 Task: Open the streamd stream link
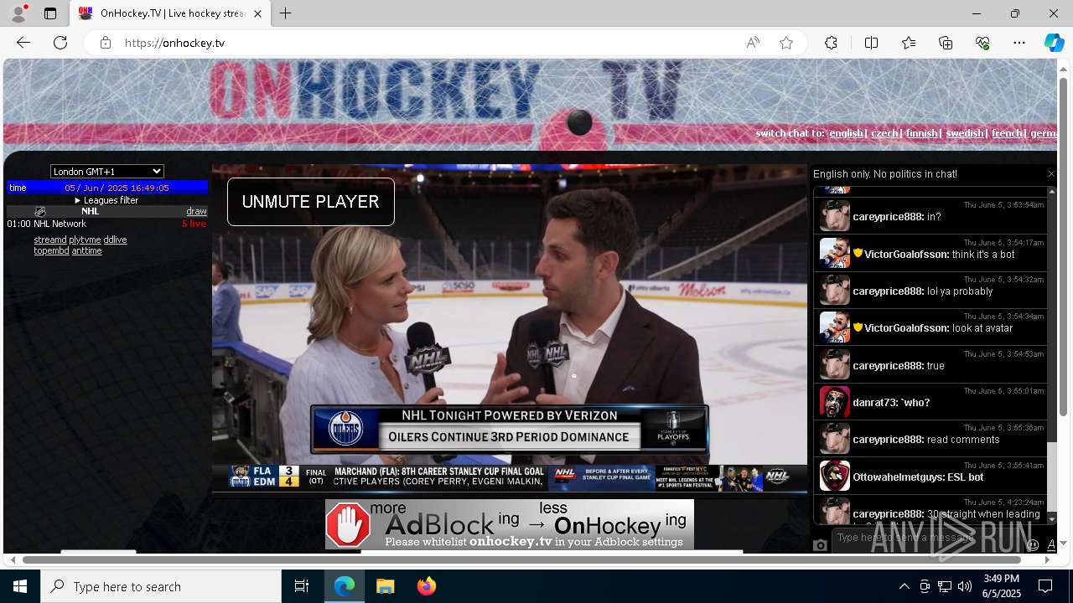(x=50, y=240)
